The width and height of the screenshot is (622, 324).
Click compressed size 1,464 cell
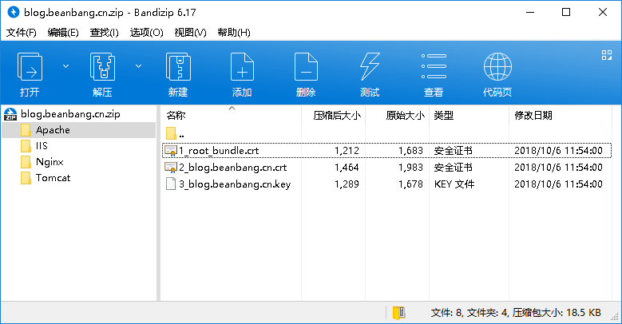tap(347, 168)
